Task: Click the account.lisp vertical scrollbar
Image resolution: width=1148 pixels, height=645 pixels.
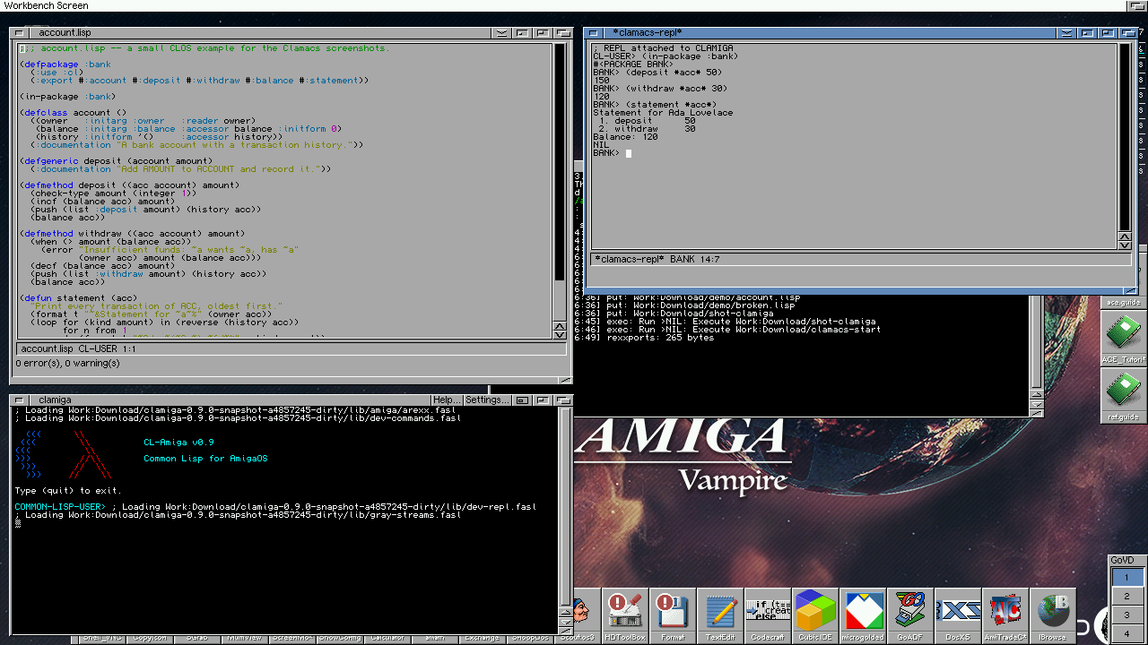Action: (x=560, y=181)
